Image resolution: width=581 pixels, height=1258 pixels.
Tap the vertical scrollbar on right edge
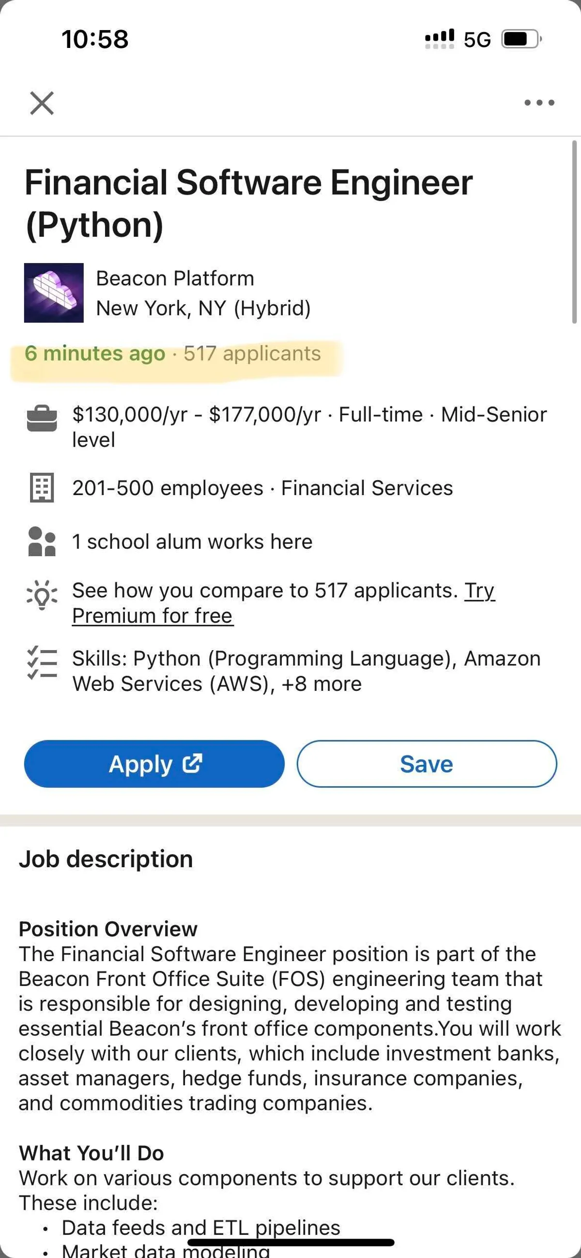pos(574,232)
